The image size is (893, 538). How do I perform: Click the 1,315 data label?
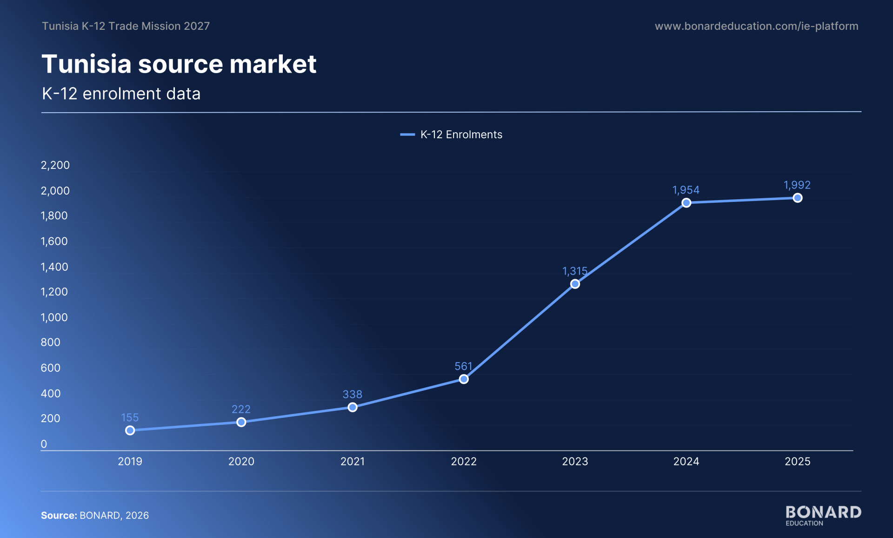(x=575, y=271)
